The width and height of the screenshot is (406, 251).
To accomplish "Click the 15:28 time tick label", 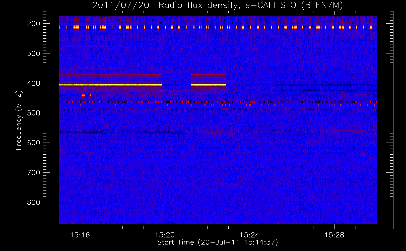I will coord(334,235).
